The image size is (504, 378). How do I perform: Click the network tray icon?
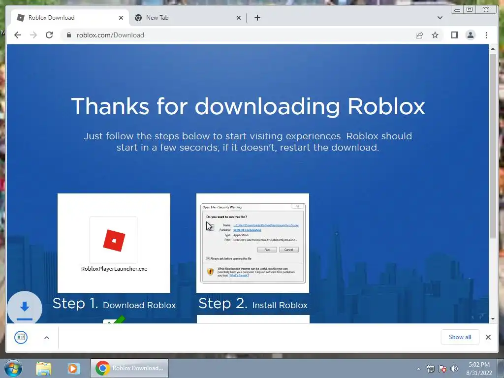coord(430,369)
